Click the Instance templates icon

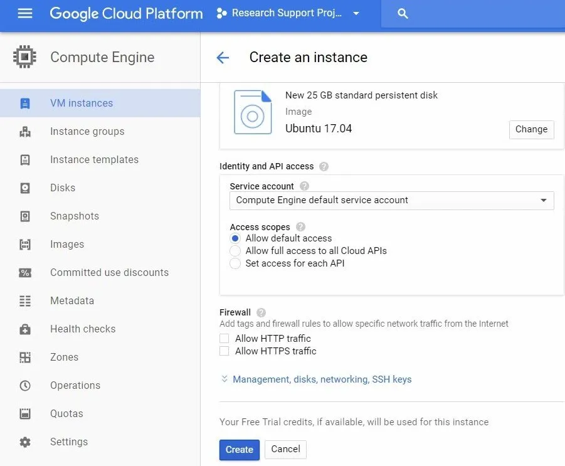click(x=25, y=160)
